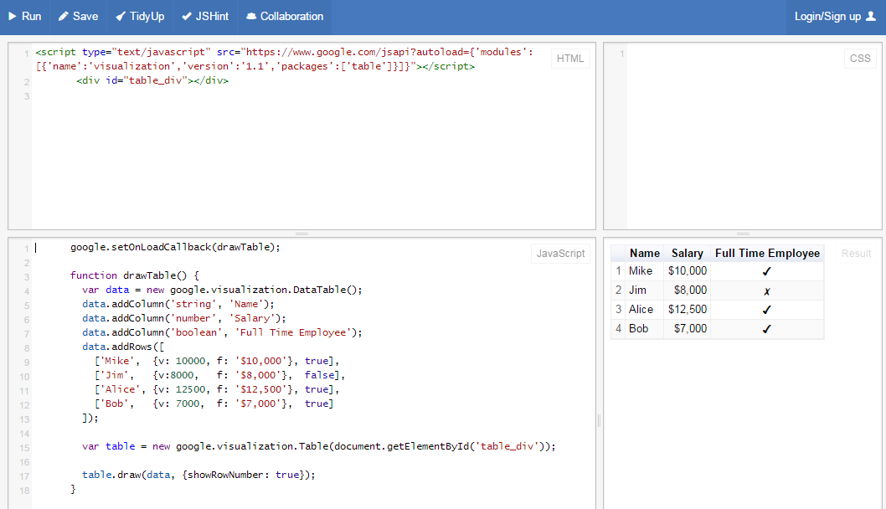Click the script tag line in HTML editor

click(284, 59)
